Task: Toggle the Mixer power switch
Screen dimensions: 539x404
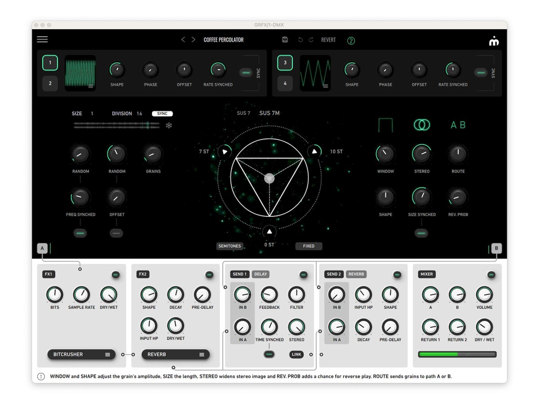Action: click(491, 275)
